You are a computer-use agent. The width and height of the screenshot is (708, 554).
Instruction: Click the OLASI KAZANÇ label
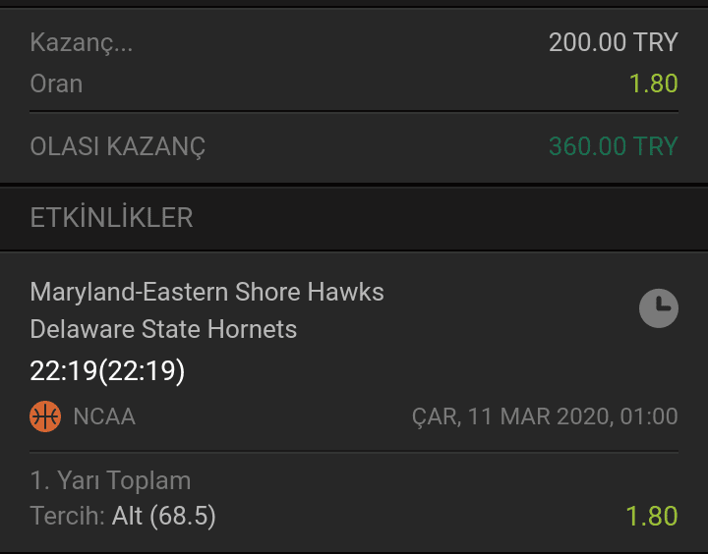pos(117,146)
